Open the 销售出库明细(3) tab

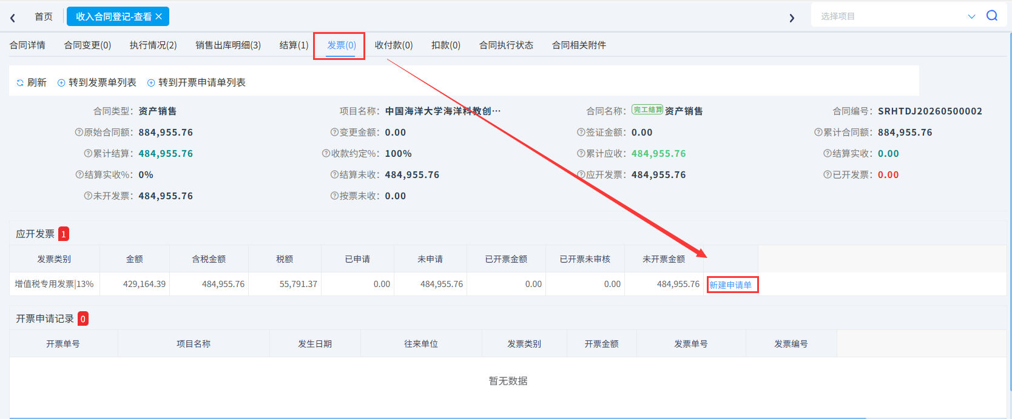click(x=228, y=45)
